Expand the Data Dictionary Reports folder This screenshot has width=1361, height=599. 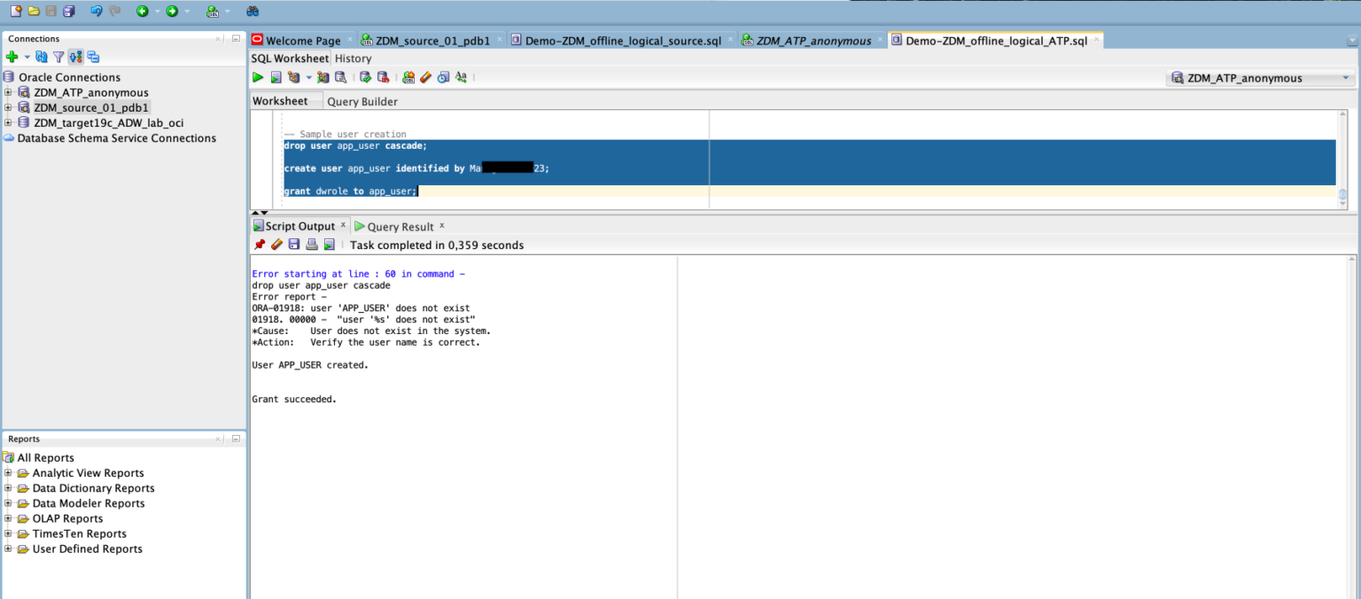[8, 488]
